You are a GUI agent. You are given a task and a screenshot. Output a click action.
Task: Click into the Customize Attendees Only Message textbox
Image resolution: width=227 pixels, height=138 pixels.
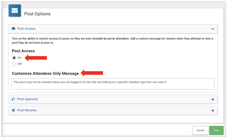113,84
